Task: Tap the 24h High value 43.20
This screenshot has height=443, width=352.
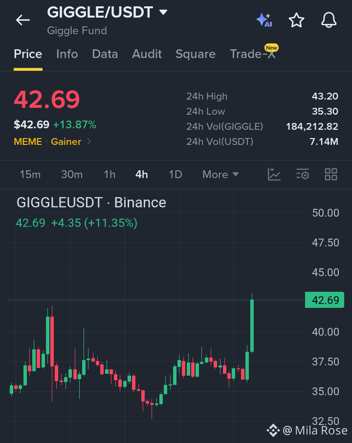Action: 325,96
